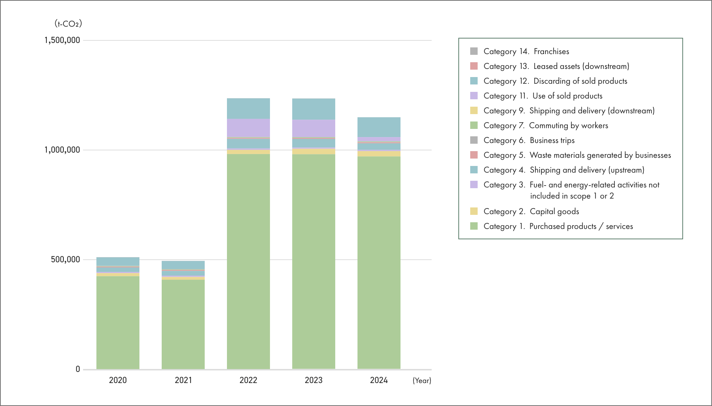
Task: Click Category 6 Business trips legend swatch
Action: (x=474, y=140)
